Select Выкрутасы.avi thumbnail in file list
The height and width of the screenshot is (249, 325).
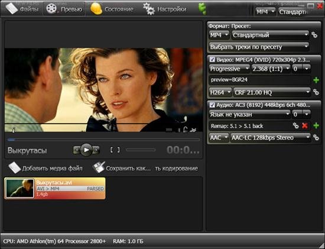pyautogui.click(x=19, y=188)
